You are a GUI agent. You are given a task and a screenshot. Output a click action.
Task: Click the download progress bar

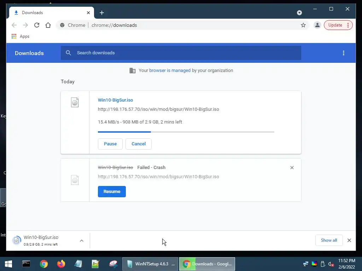point(186,132)
